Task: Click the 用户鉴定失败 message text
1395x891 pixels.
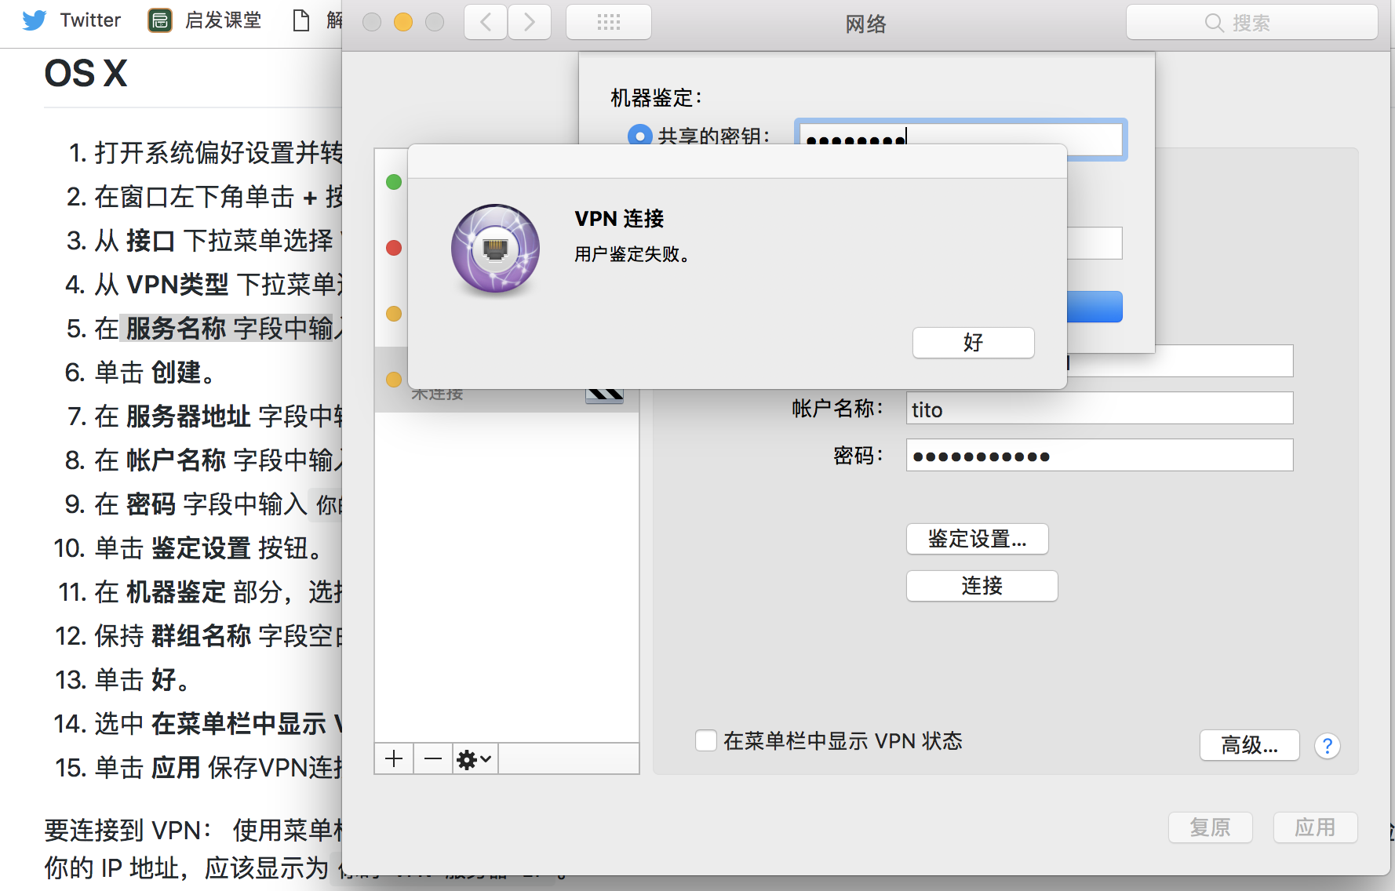Action: click(632, 254)
